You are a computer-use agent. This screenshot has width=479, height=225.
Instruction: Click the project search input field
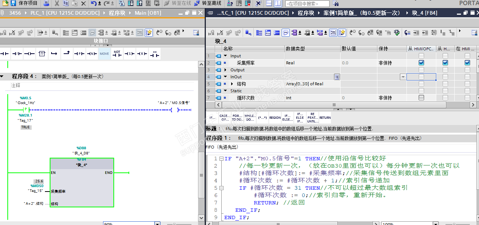click(307, 4)
